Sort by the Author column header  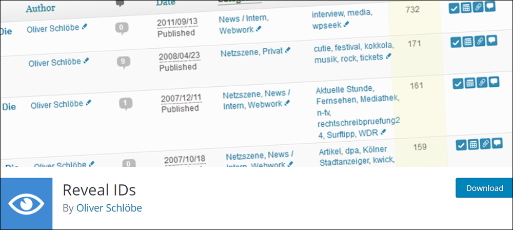tap(41, 8)
